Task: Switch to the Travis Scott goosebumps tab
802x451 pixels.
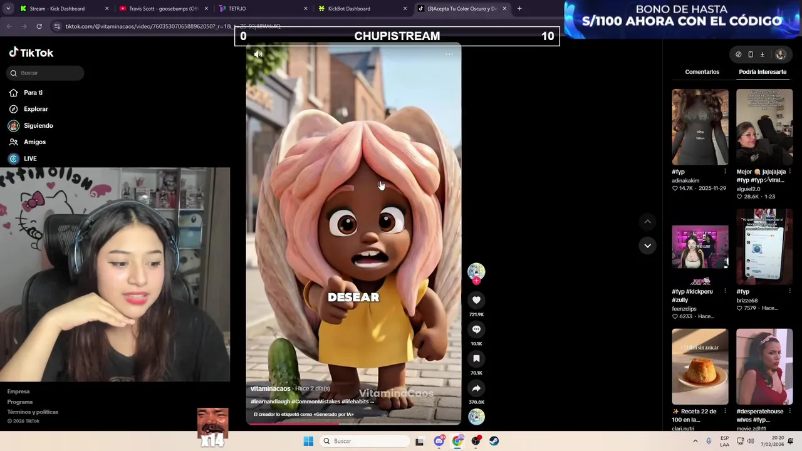Action: (163, 9)
